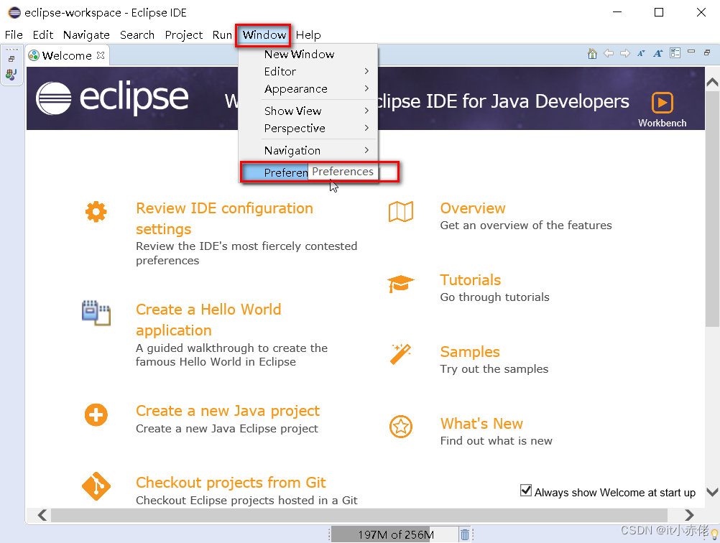Click the Workbench label
The image size is (720, 543).
662,123
